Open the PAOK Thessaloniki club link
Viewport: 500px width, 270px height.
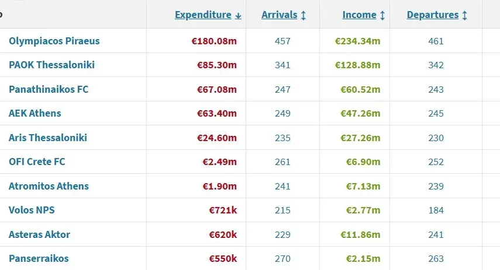(x=51, y=65)
